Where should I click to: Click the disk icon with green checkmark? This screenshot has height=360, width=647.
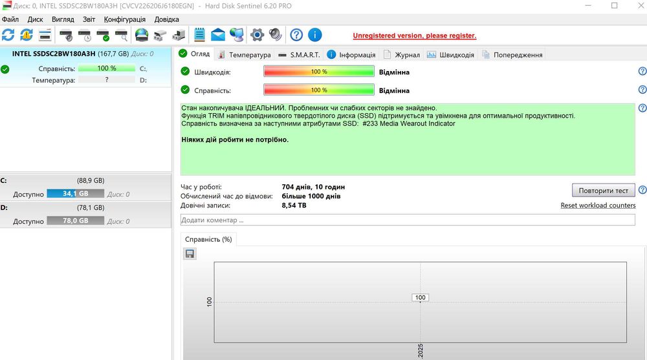[x=103, y=36]
